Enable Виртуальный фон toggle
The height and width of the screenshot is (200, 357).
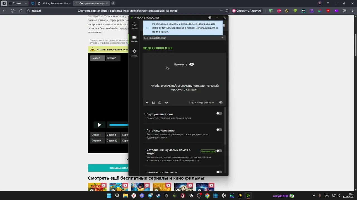[x=219, y=113]
